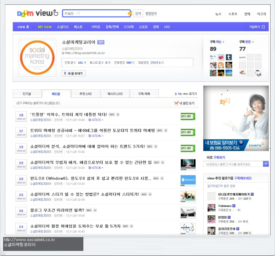Click the orange-haired cartoon subscription avatar
Viewport: 275px width, 256px height.
pyautogui.click(x=221, y=65)
